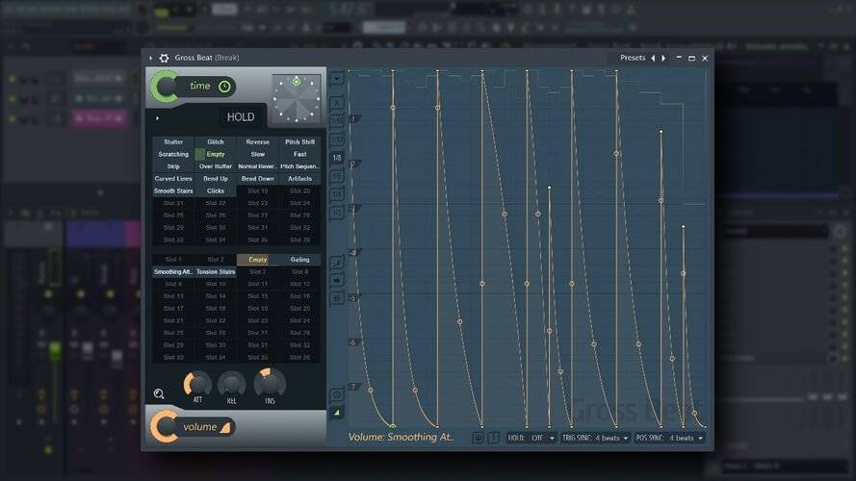Image resolution: width=856 pixels, height=481 pixels.
Task: Open the TRIG SYNC 4 beats dropdown
Action: (595, 438)
